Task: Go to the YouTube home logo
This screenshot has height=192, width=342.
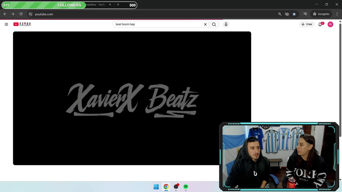Action: [x=22, y=24]
